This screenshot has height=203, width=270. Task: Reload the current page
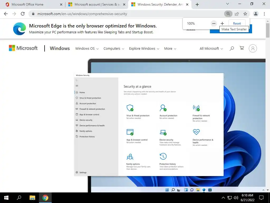[x=23, y=14]
